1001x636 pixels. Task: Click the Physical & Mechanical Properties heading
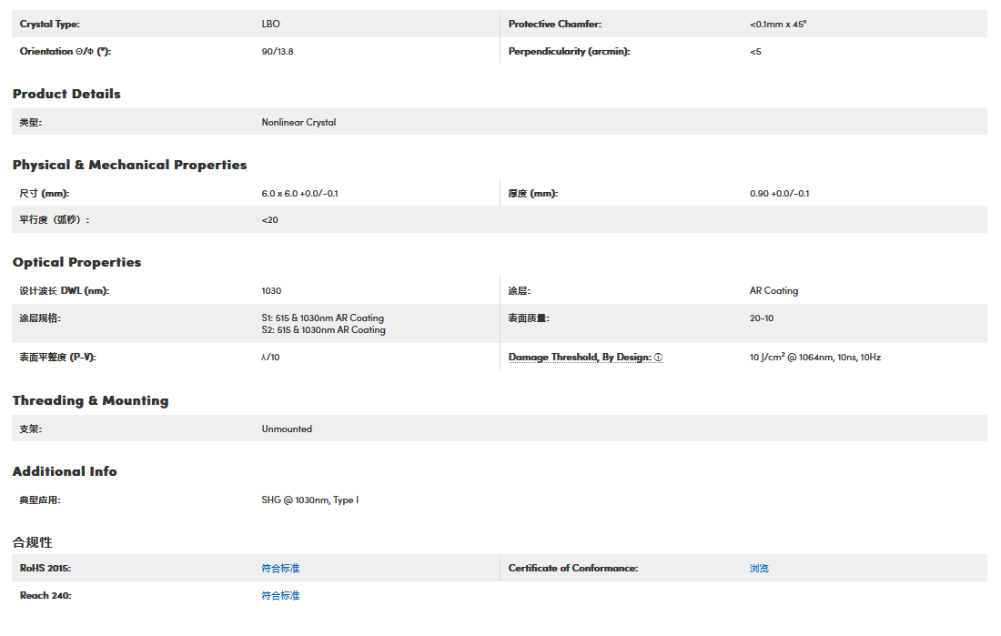[x=129, y=165]
